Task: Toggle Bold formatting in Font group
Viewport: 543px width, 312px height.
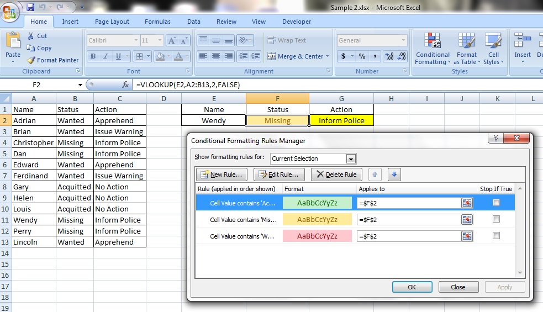Action: pyautogui.click(x=93, y=56)
